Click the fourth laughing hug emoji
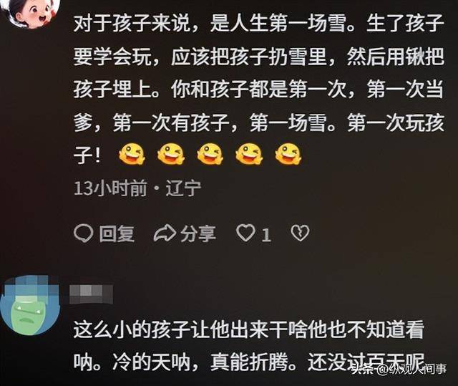Screen dimensions: 458x386 (x=249, y=154)
